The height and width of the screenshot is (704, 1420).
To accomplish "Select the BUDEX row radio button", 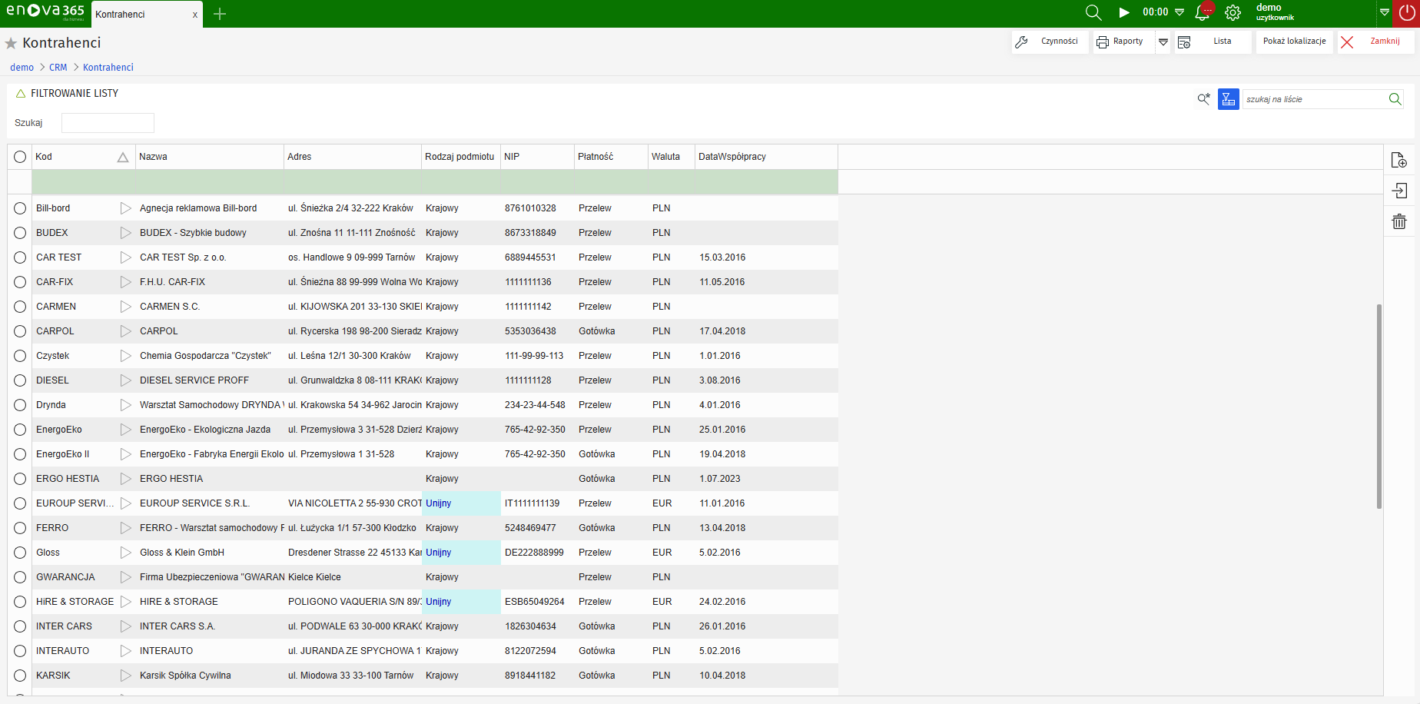I will point(20,233).
